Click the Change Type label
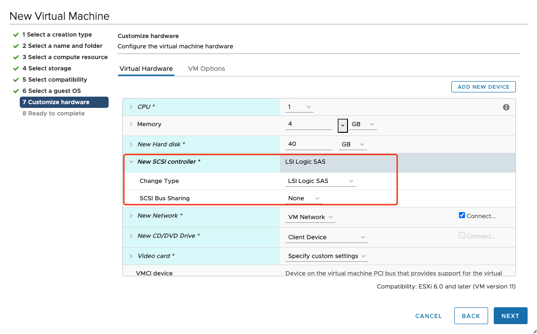 (x=159, y=181)
